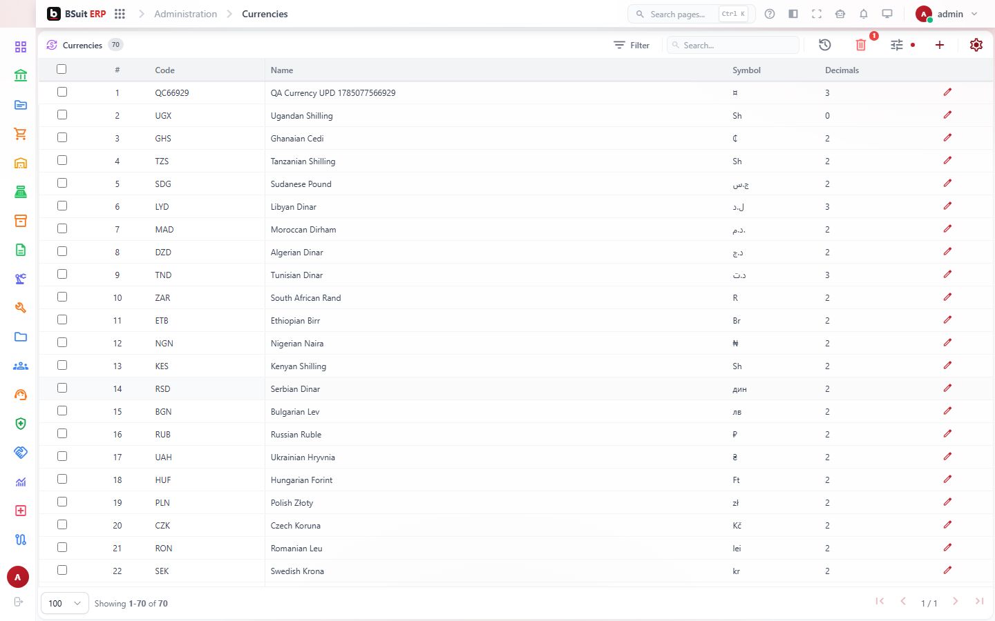Expand the admin user menu
Image resolution: width=995 pixels, height=621 pixels.
coord(947,14)
